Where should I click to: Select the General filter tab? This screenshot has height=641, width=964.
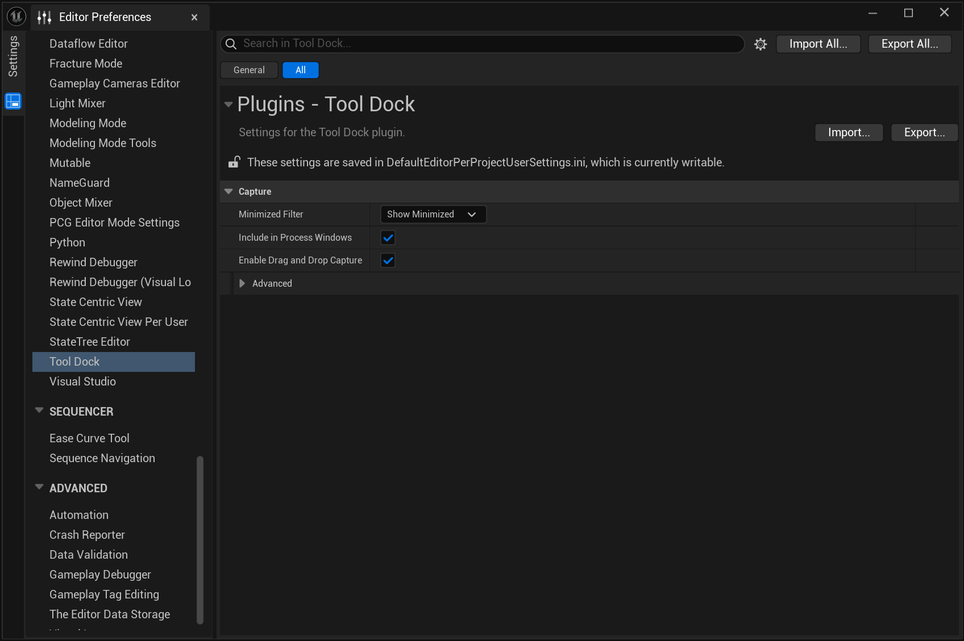(249, 70)
